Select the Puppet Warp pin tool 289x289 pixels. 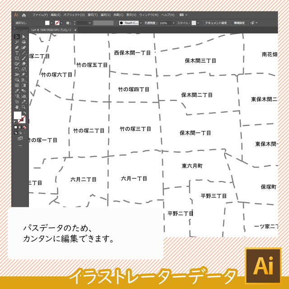click(24, 75)
